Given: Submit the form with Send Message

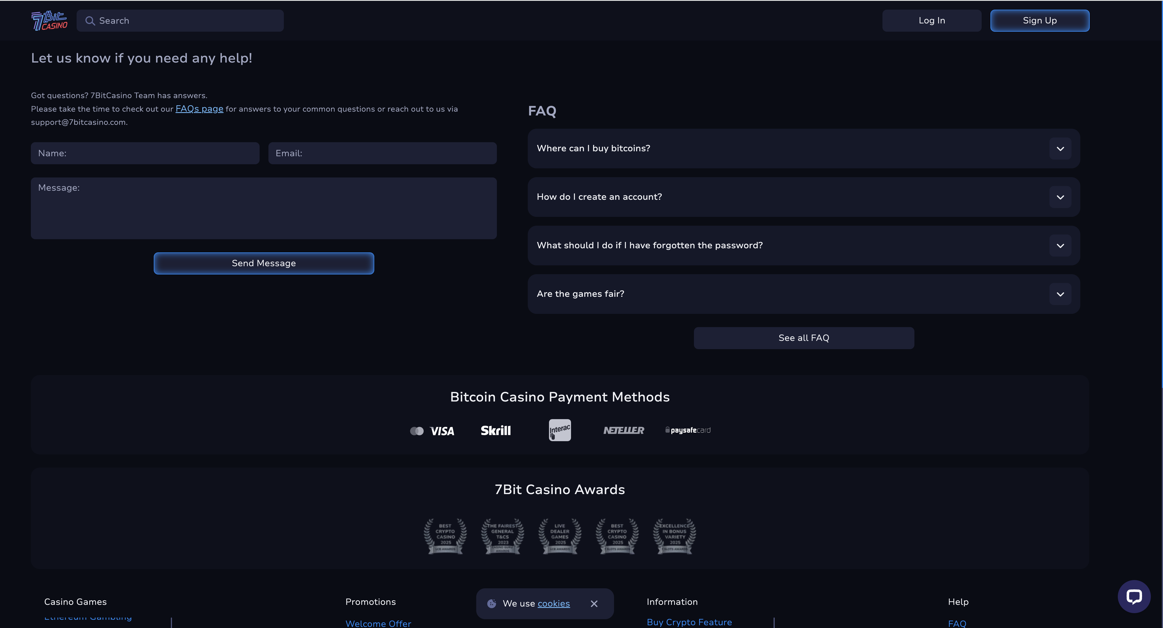Looking at the screenshot, I should tap(264, 263).
